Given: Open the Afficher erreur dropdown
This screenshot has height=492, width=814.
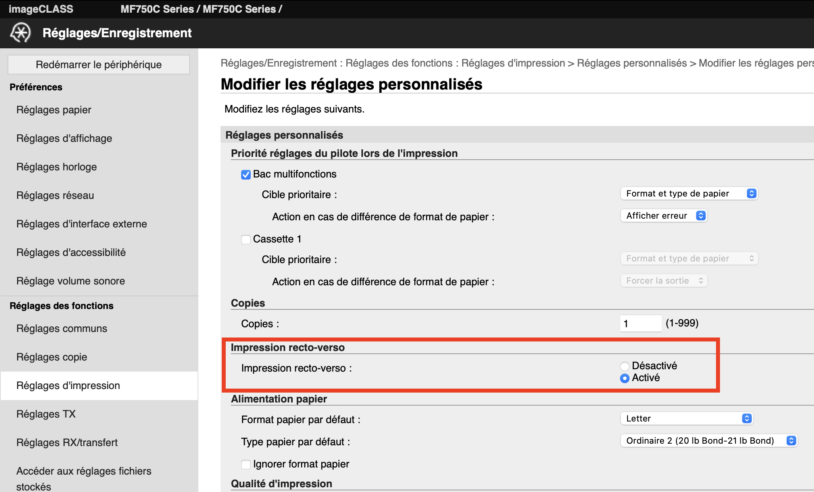Looking at the screenshot, I should (x=664, y=215).
